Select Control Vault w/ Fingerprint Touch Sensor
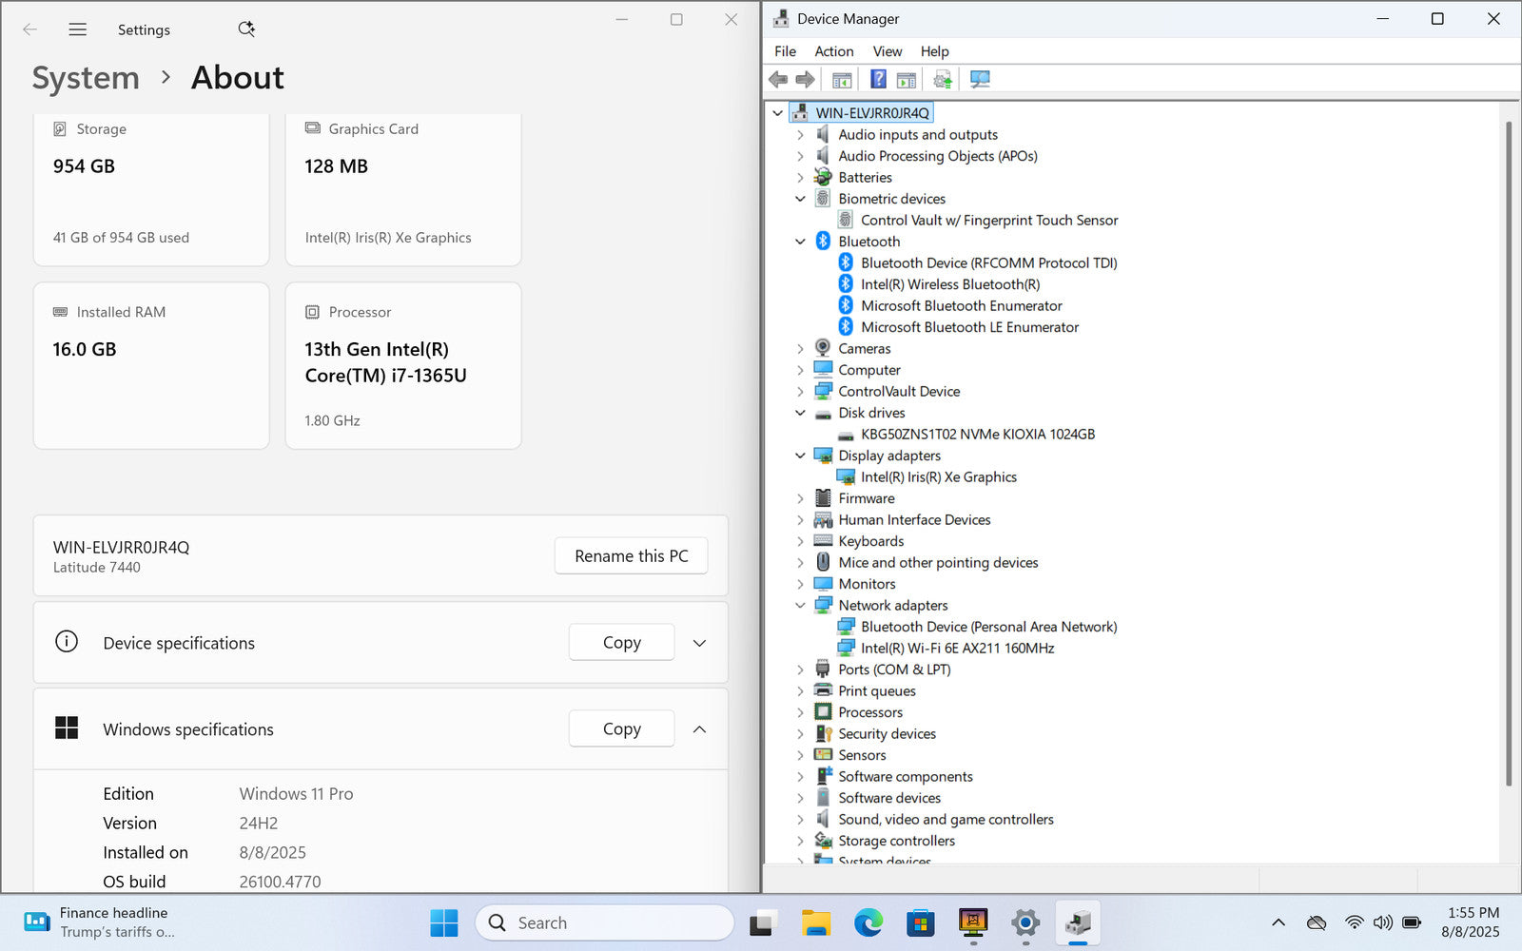The image size is (1522, 951). point(989,220)
